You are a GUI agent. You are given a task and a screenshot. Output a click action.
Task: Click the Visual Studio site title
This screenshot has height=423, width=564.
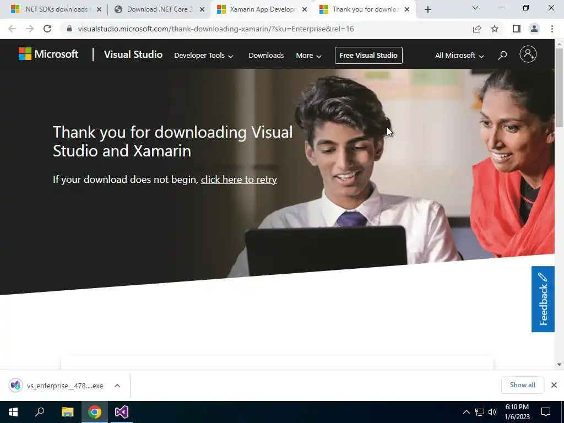pyautogui.click(x=133, y=55)
